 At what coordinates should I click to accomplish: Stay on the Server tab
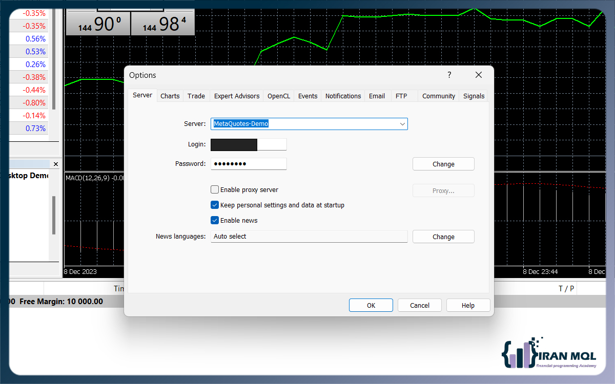(x=142, y=95)
